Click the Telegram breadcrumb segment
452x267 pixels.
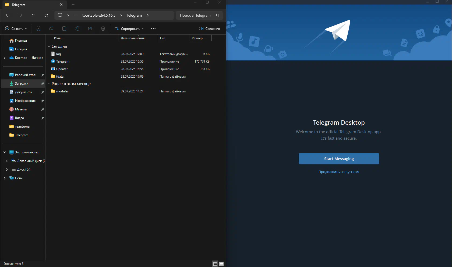[x=134, y=15]
